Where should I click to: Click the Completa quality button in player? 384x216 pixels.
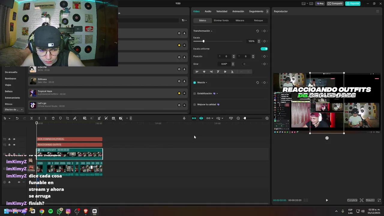click(x=352, y=200)
